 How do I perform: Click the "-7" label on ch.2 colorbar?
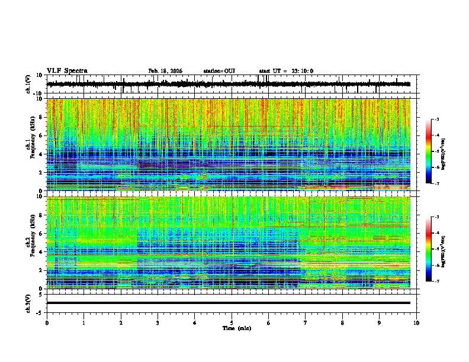click(436, 281)
